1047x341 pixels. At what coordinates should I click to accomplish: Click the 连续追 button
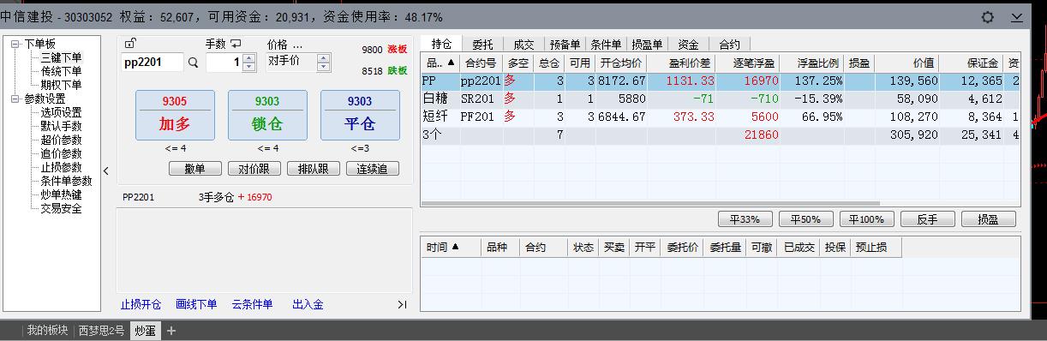tap(373, 169)
